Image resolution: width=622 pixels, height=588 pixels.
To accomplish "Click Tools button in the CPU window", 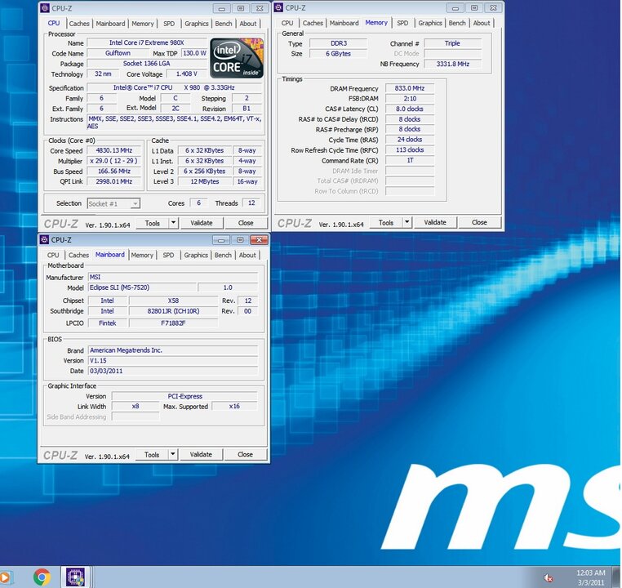I will coord(153,223).
